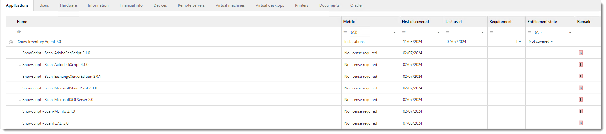Click the equals operator icon in Metric filter
606x134 pixels.
[345, 32]
